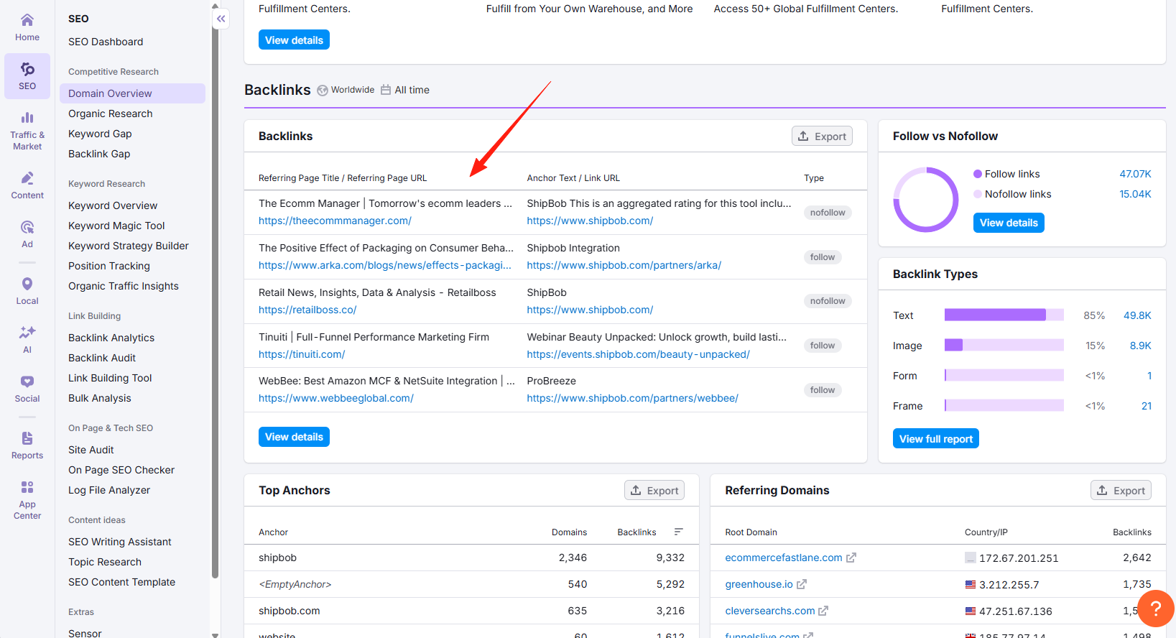Open Site Audit menu item
The height and width of the screenshot is (638, 1176).
point(91,450)
